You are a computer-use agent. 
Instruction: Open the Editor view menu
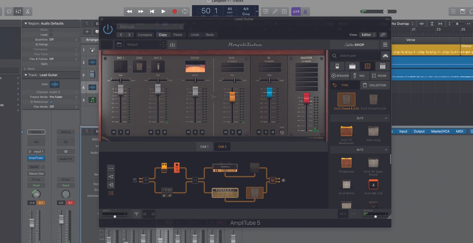(367, 34)
